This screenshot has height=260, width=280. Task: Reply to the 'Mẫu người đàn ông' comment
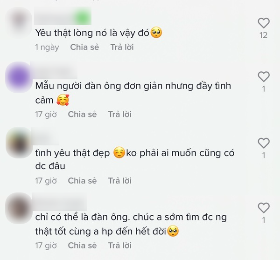pos(120,114)
